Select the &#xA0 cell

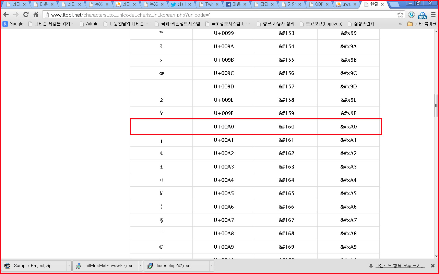pos(348,126)
